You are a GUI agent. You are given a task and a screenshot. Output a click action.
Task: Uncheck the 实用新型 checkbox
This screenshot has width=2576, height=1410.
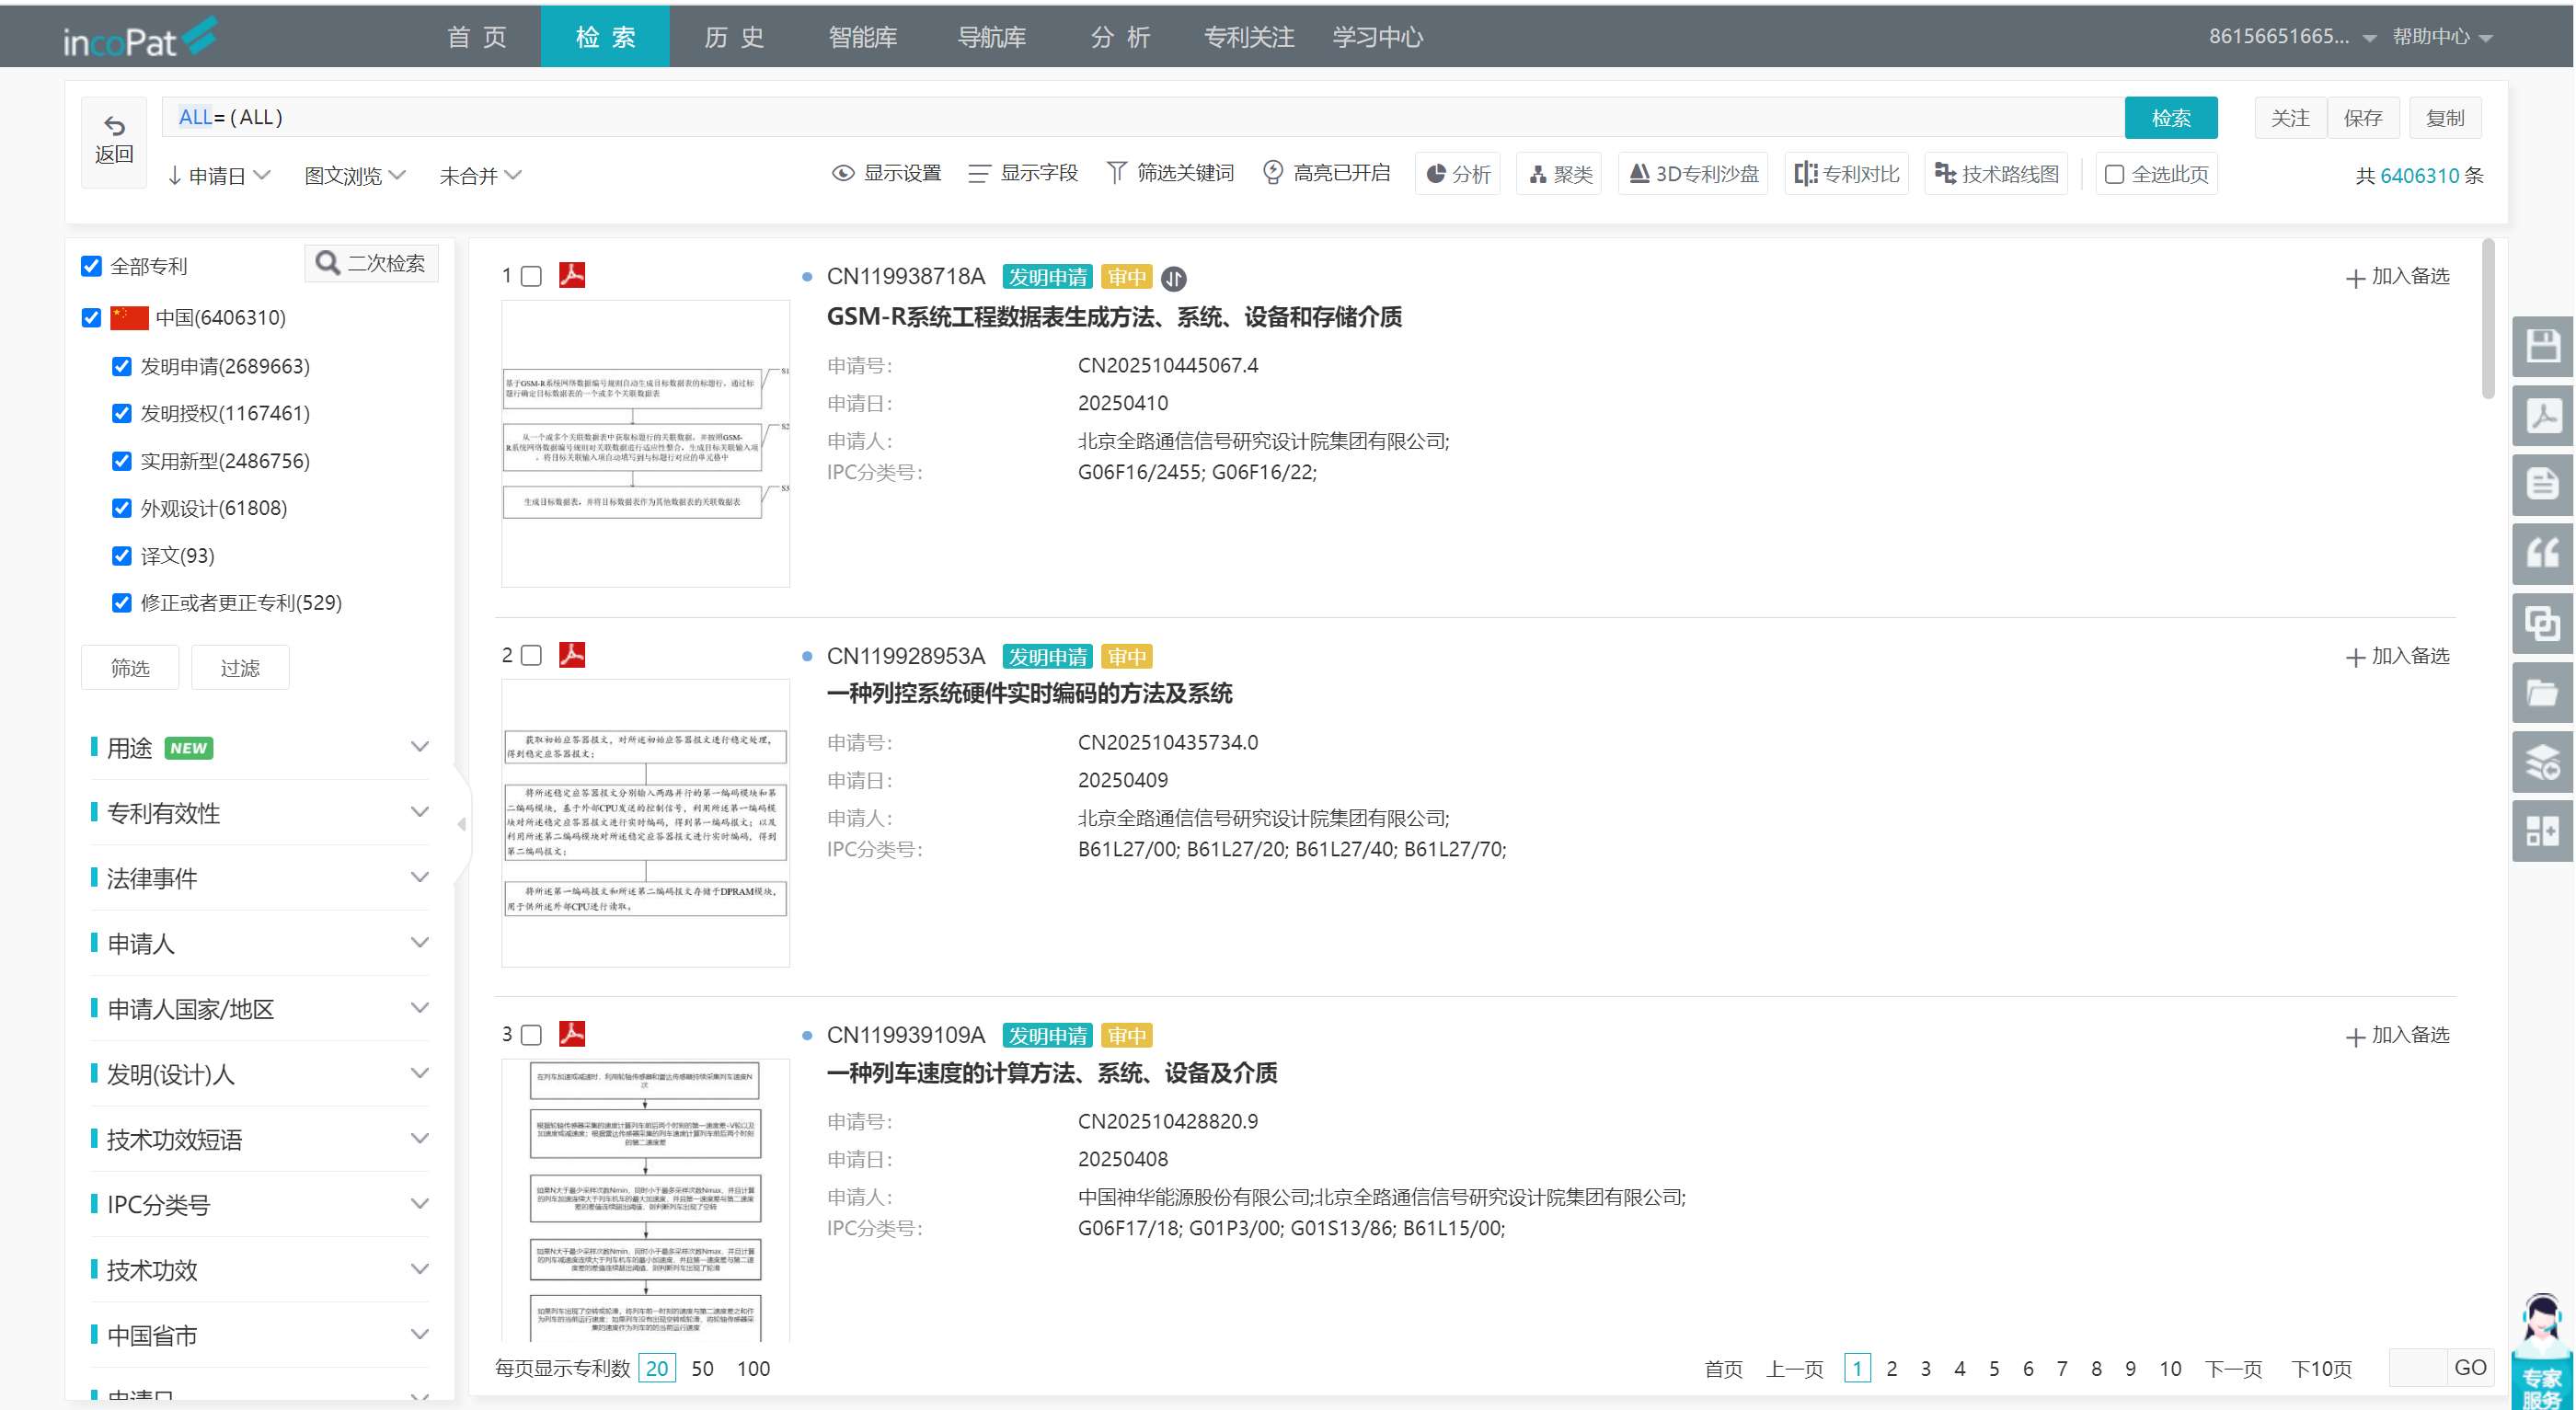(122, 461)
